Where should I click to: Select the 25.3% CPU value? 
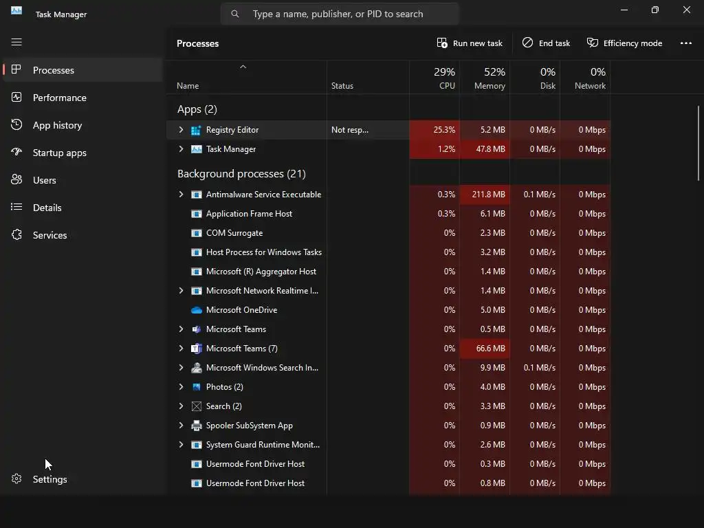(x=434, y=130)
